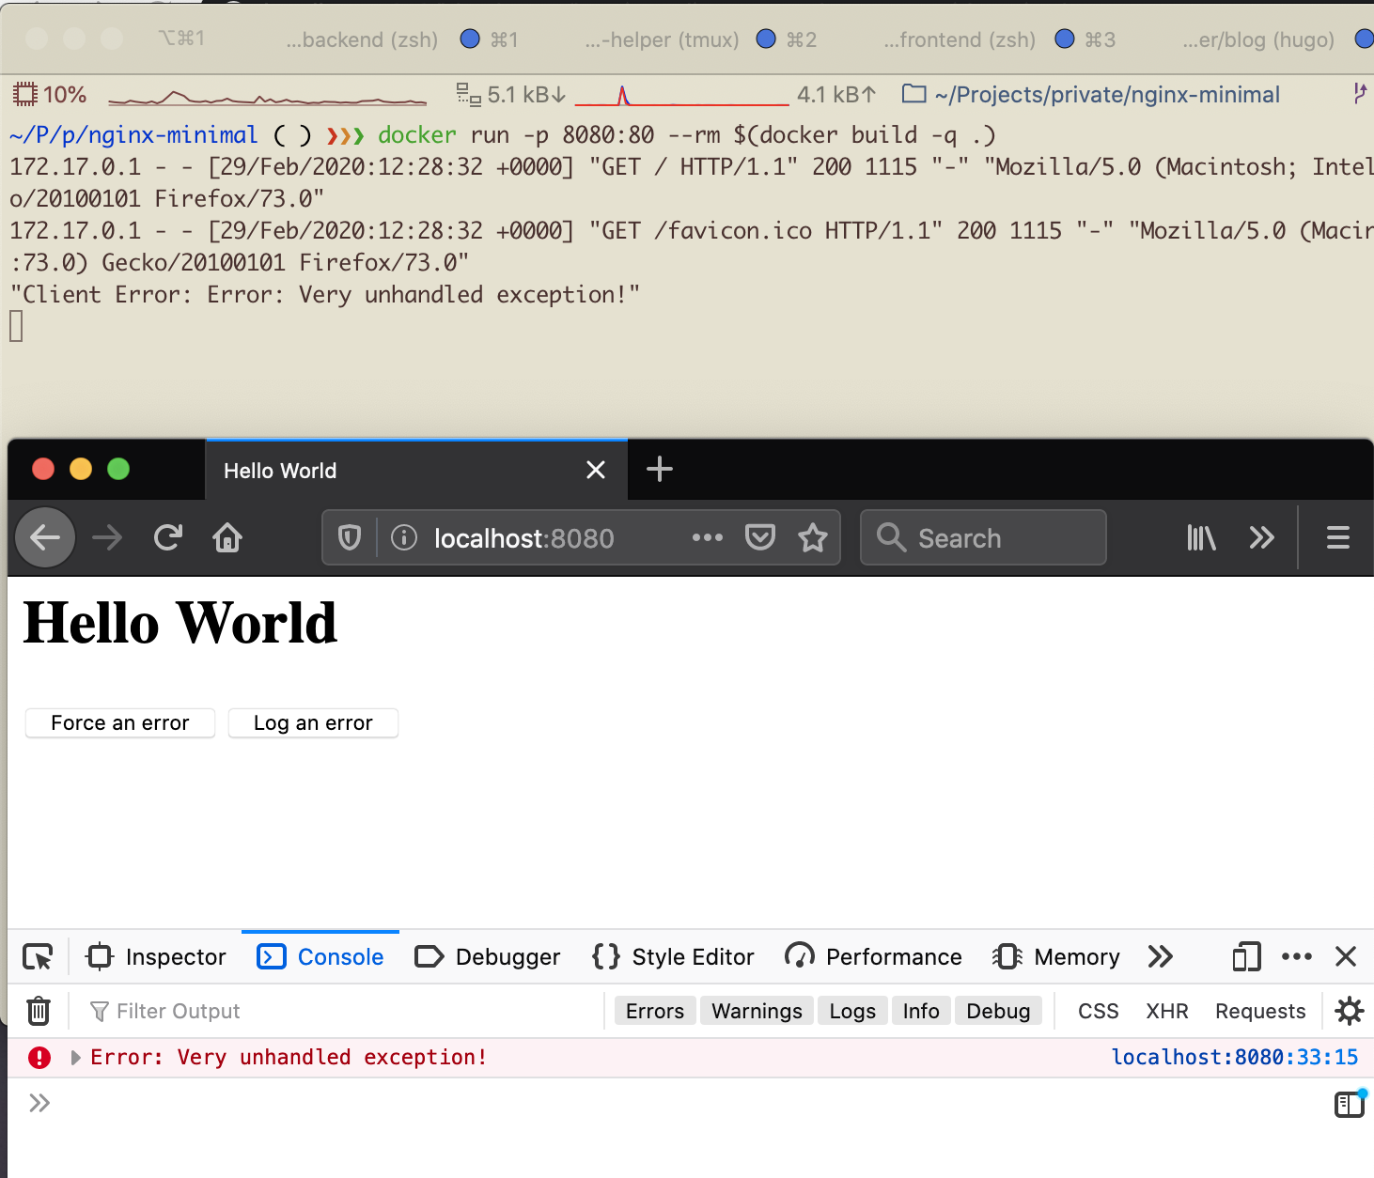The width and height of the screenshot is (1374, 1178).
Task: Click the tracking protection shield icon
Action: coord(350,537)
